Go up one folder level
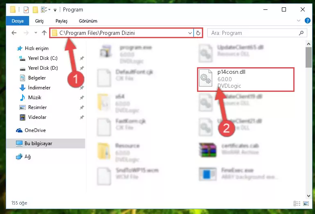 (x=44, y=33)
